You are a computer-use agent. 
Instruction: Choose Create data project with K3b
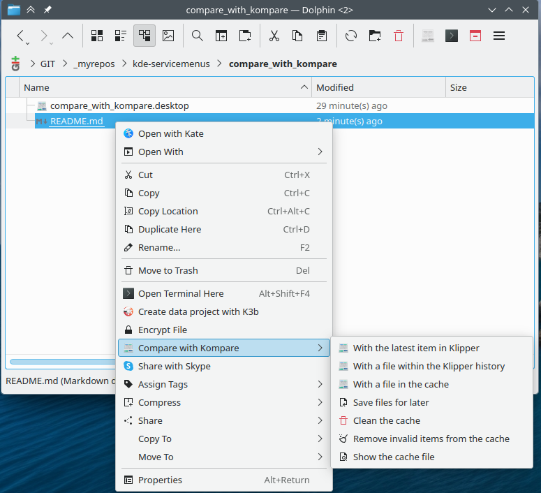click(x=223, y=311)
